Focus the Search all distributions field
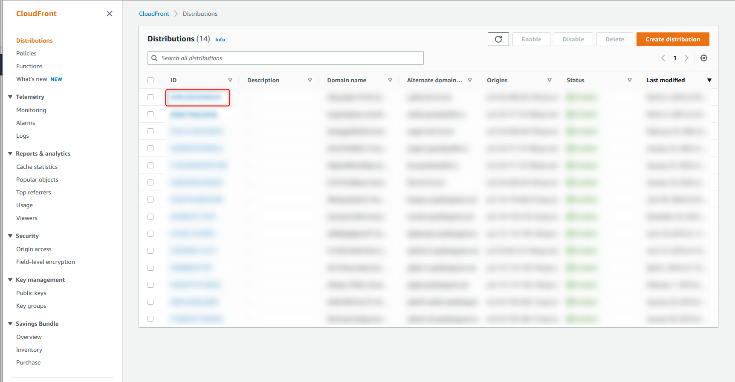Viewport: 735px width, 382px height. pyautogui.click(x=286, y=58)
